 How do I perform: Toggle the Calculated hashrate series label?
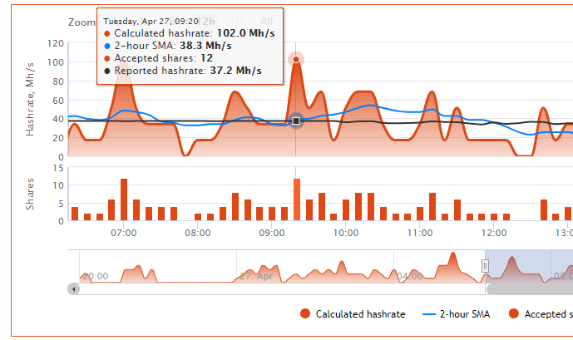pyautogui.click(x=360, y=314)
